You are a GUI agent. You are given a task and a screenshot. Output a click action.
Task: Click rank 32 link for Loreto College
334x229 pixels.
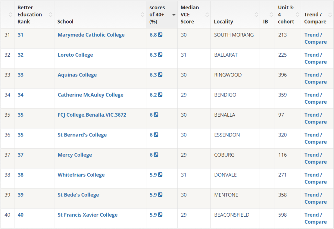[20, 55]
